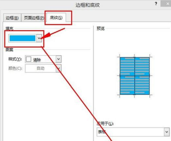
Task: Click the 应用于(L) label
Action: click(x=105, y=123)
